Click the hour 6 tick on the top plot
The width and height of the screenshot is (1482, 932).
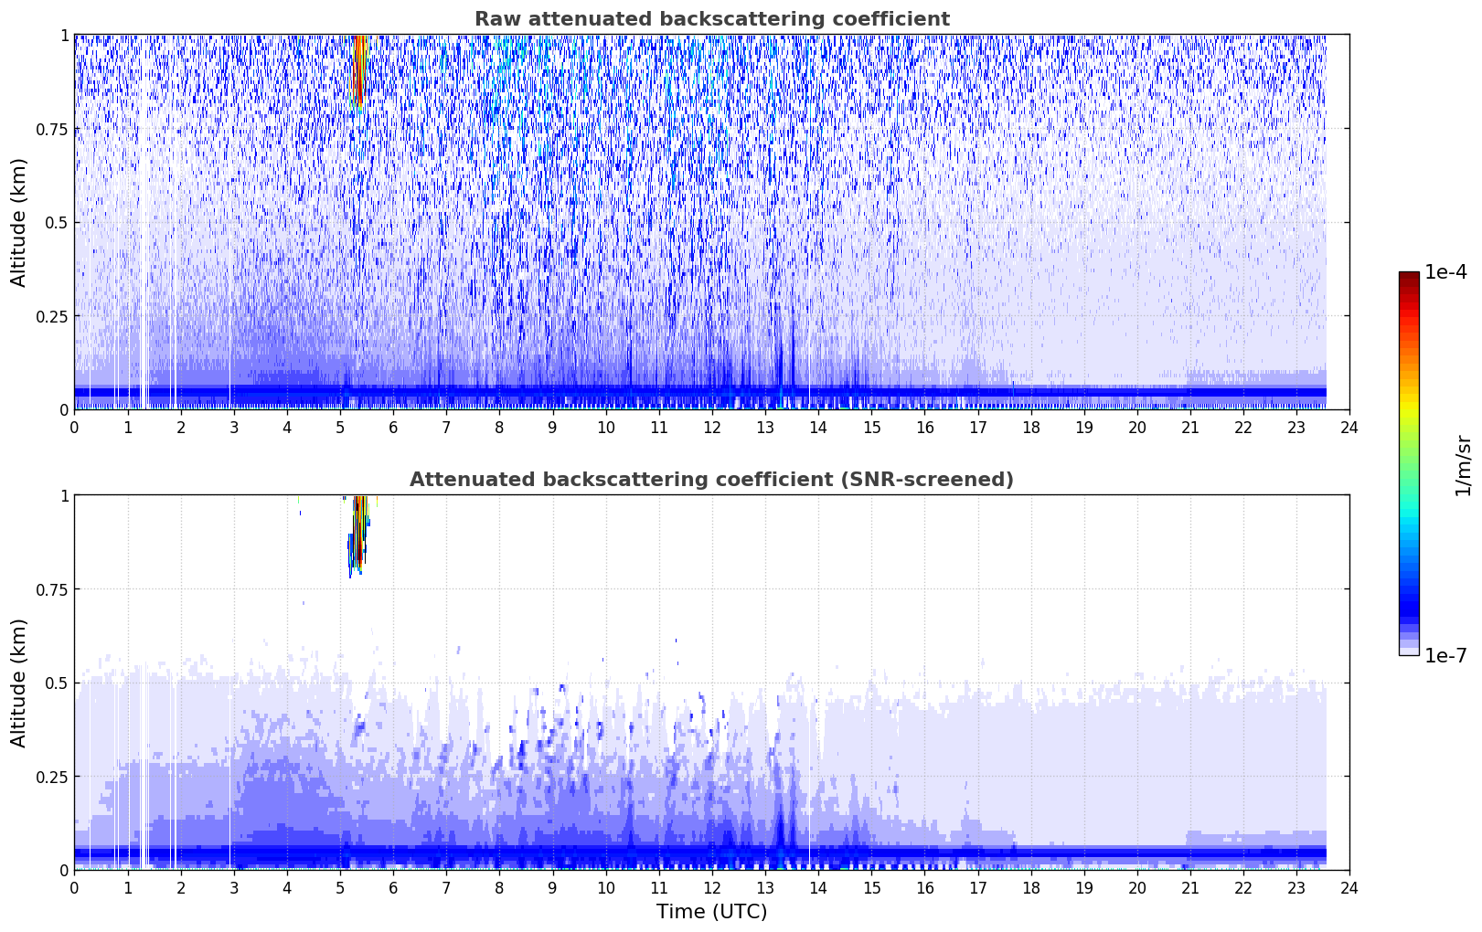393,428
